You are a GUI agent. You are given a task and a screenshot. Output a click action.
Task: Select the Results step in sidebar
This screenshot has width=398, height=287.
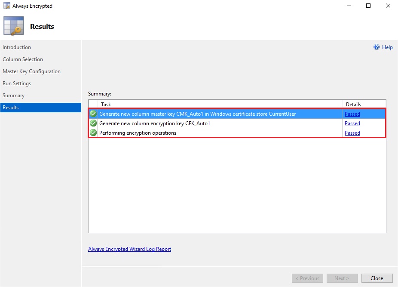coord(40,108)
